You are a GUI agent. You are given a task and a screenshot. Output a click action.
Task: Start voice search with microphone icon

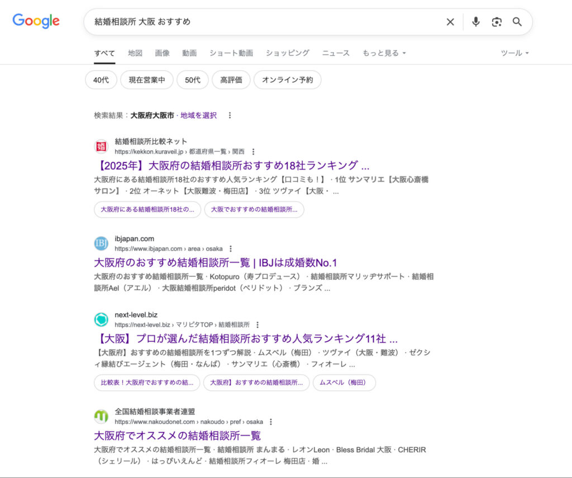click(x=476, y=22)
